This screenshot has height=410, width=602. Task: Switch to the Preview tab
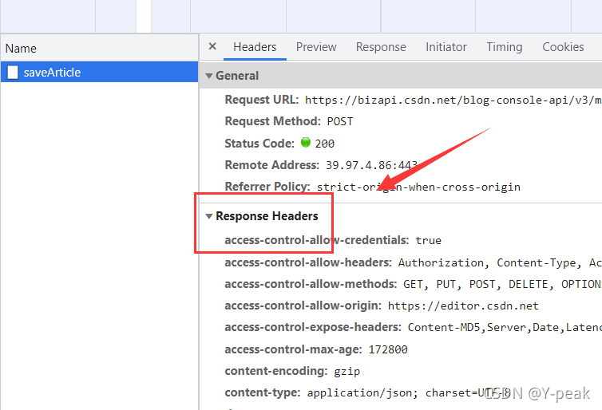[x=316, y=47]
